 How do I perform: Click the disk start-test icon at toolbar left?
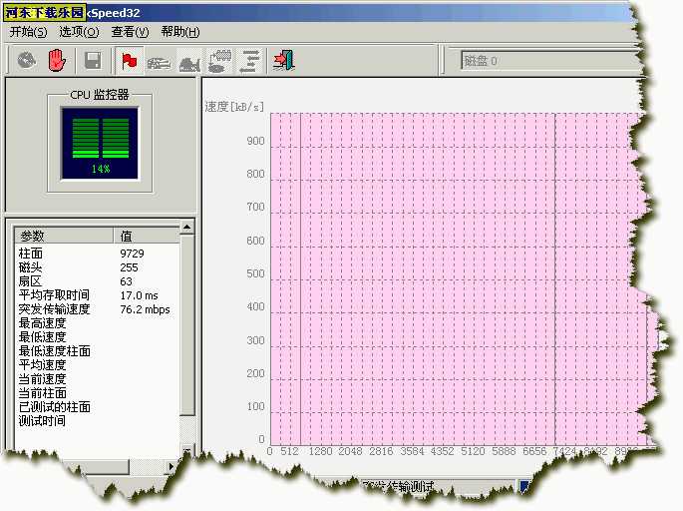(27, 61)
